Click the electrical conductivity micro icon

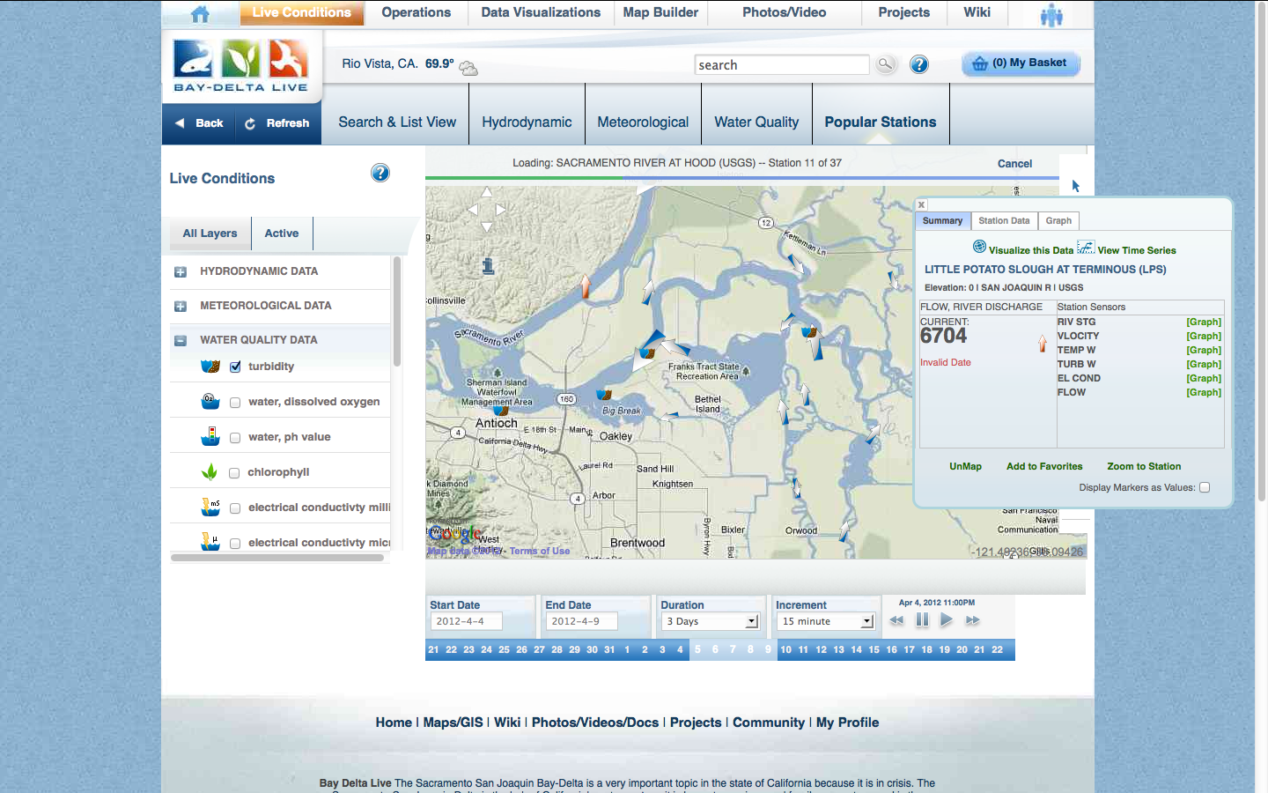(x=210, y=541)
